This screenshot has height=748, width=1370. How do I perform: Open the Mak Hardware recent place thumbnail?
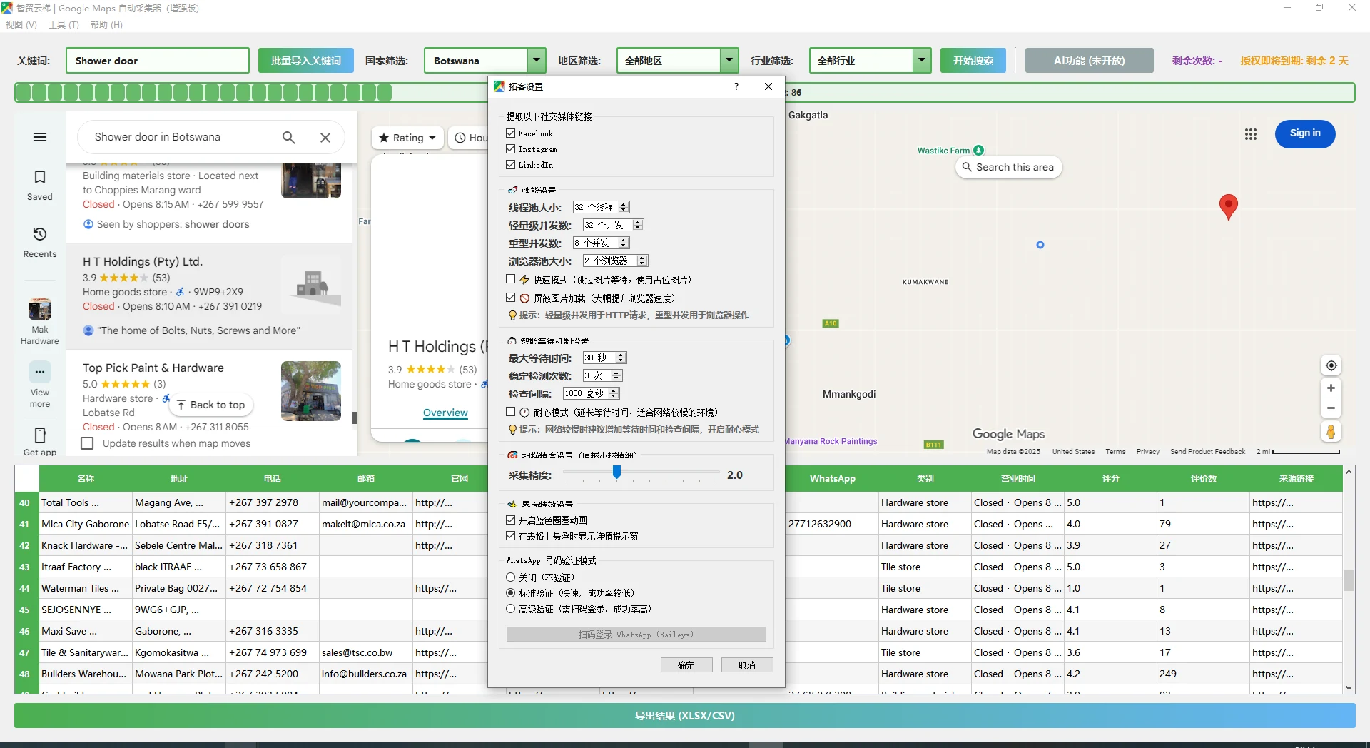pyautogui.click(x=40, y=310)
